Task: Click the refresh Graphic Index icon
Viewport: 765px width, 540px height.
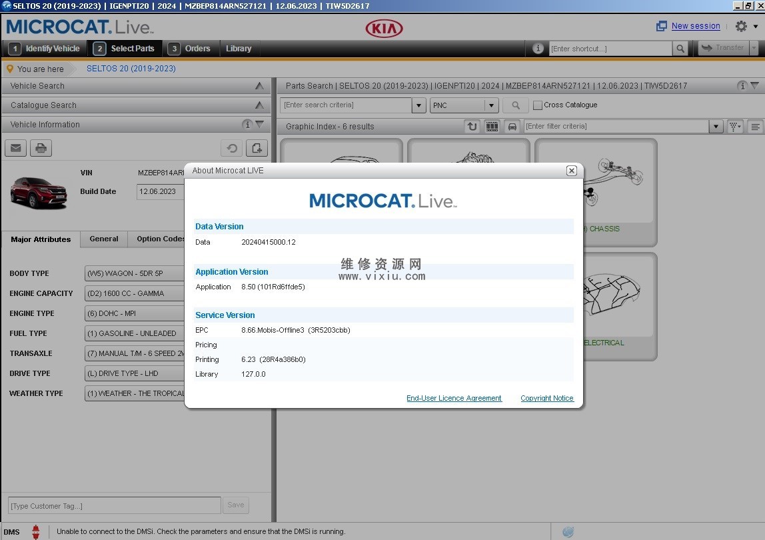Action: (472, 127)
